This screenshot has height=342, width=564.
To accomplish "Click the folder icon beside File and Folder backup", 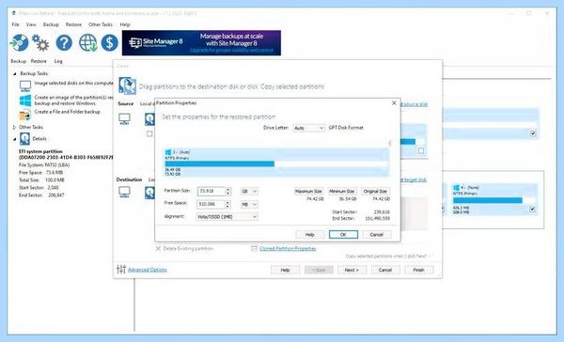I will 25,115.
